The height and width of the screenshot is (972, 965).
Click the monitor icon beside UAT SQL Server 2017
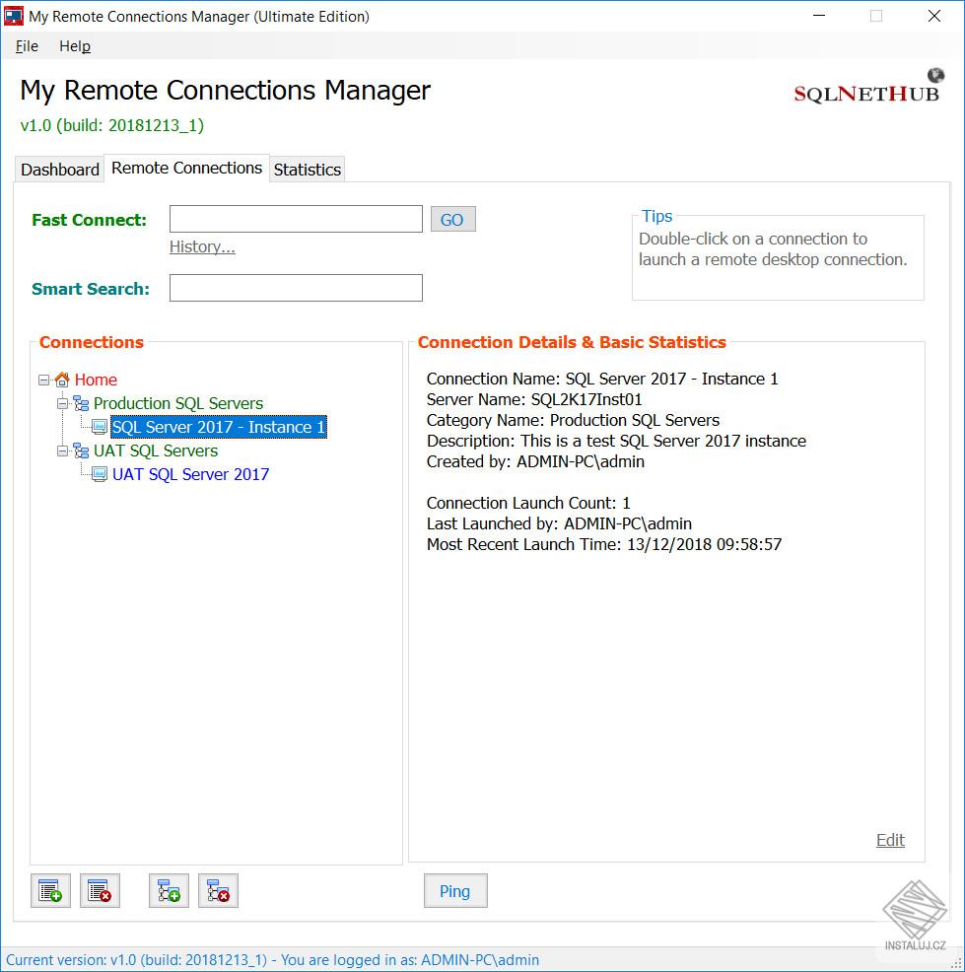tap(100, 474)
